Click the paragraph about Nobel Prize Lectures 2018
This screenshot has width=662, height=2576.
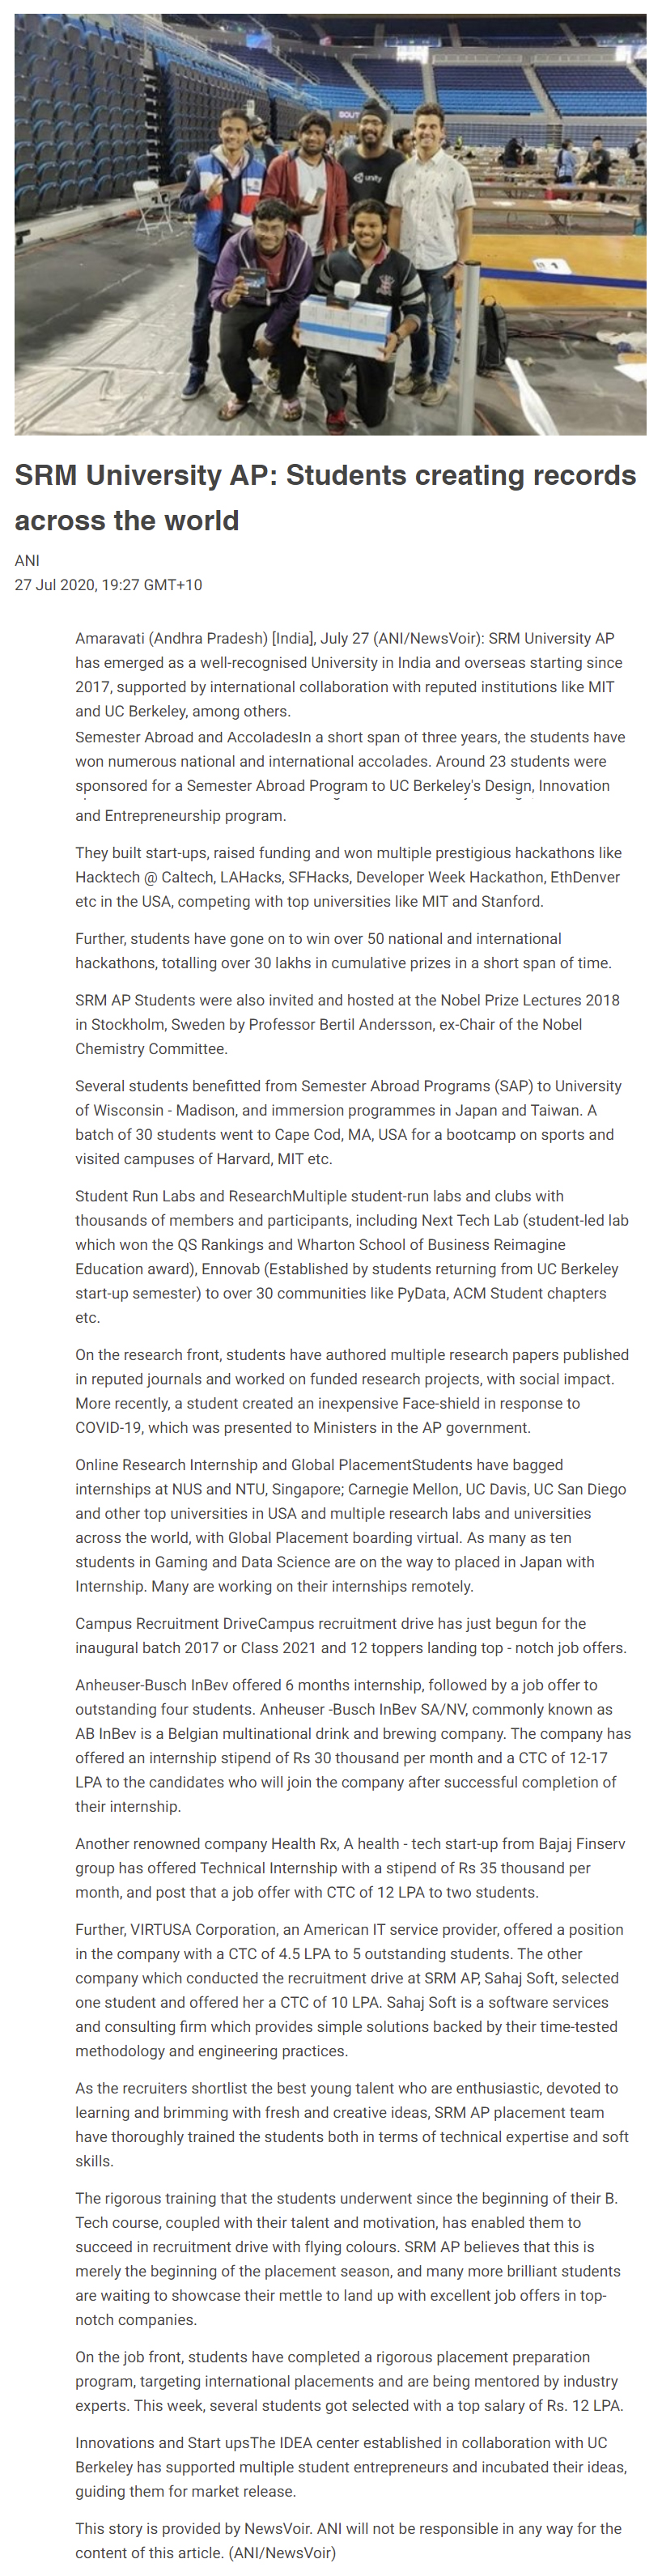point(348,1024)
